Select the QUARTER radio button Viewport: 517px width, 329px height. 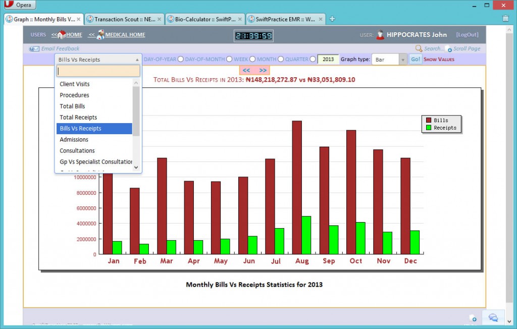(312, 59)
